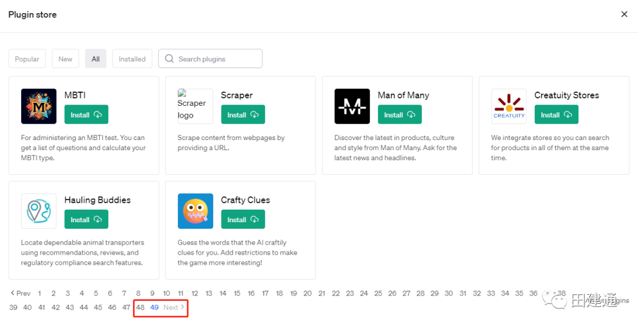Click the MBTI plugin logo
This screenshot has height=328, width=638.
click(x=38, y=106)
